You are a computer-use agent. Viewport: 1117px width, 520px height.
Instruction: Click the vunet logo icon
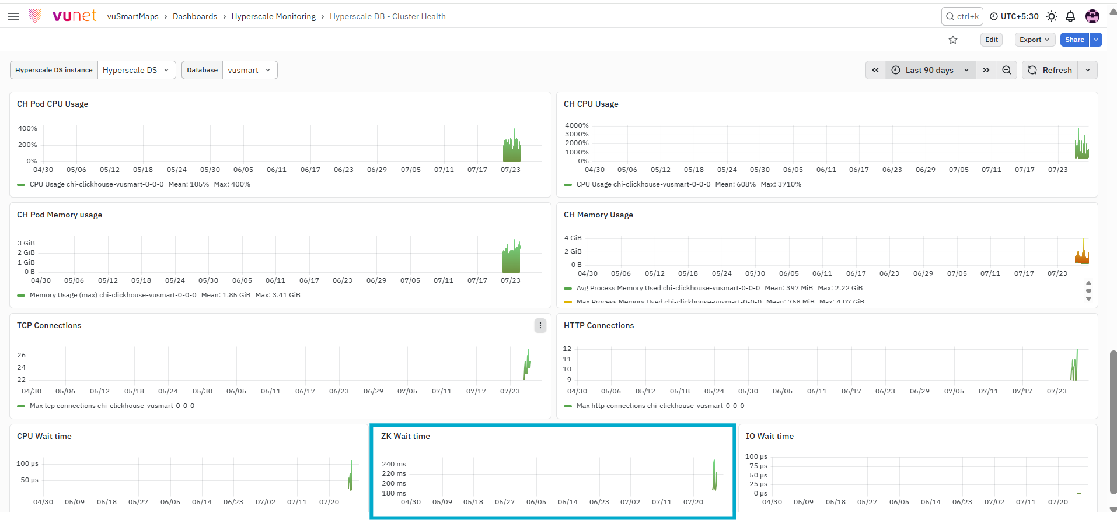(x=35, y=16)
